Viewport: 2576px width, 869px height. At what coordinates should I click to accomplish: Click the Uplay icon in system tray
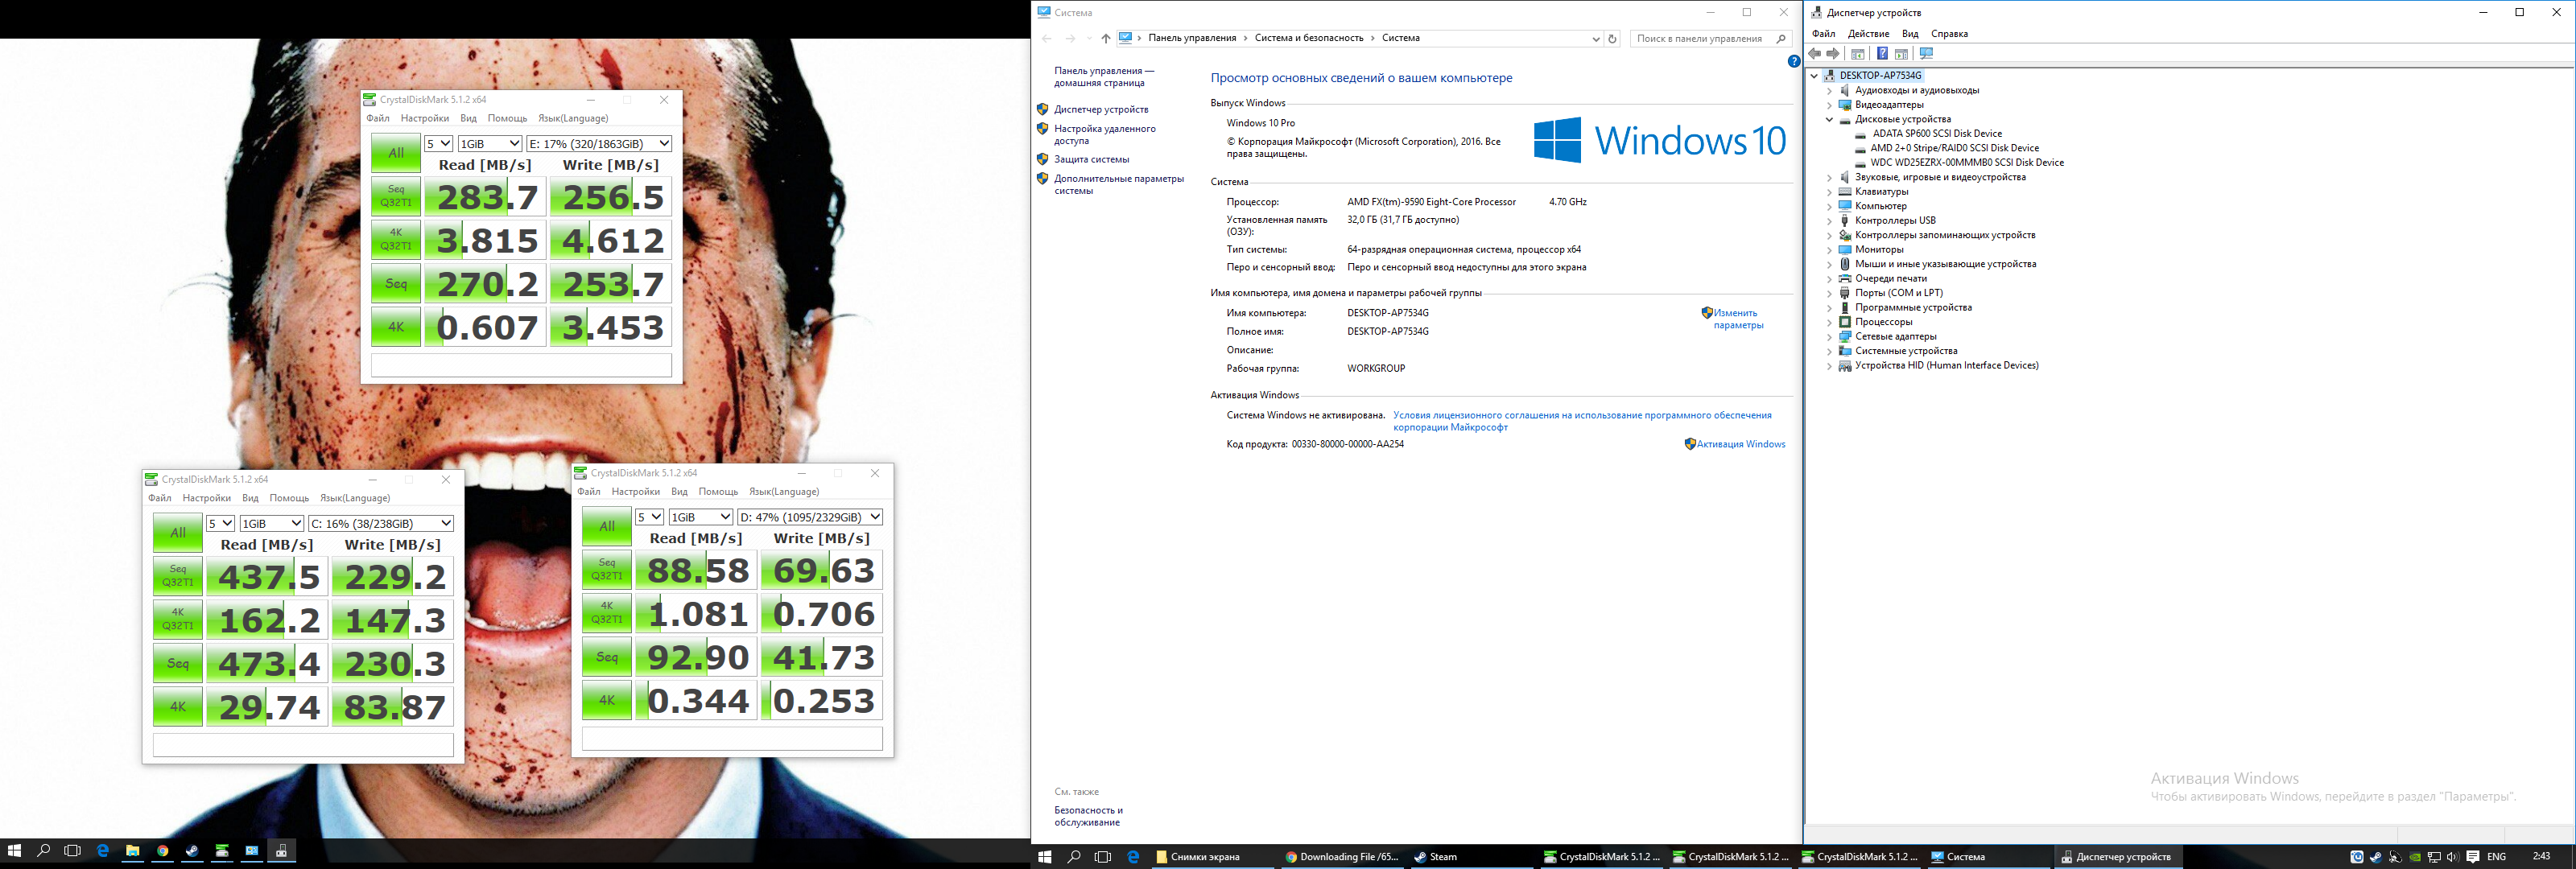[2357, 857]
